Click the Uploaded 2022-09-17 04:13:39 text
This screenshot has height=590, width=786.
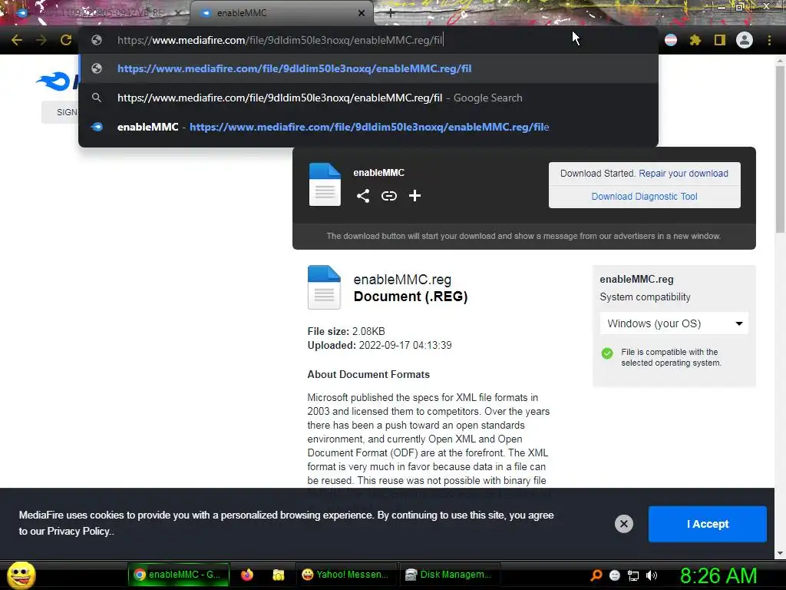click(379, 345)
